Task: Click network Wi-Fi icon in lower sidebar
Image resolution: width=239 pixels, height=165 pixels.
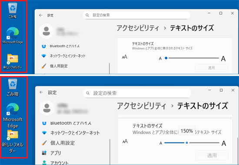Action: 44,133
